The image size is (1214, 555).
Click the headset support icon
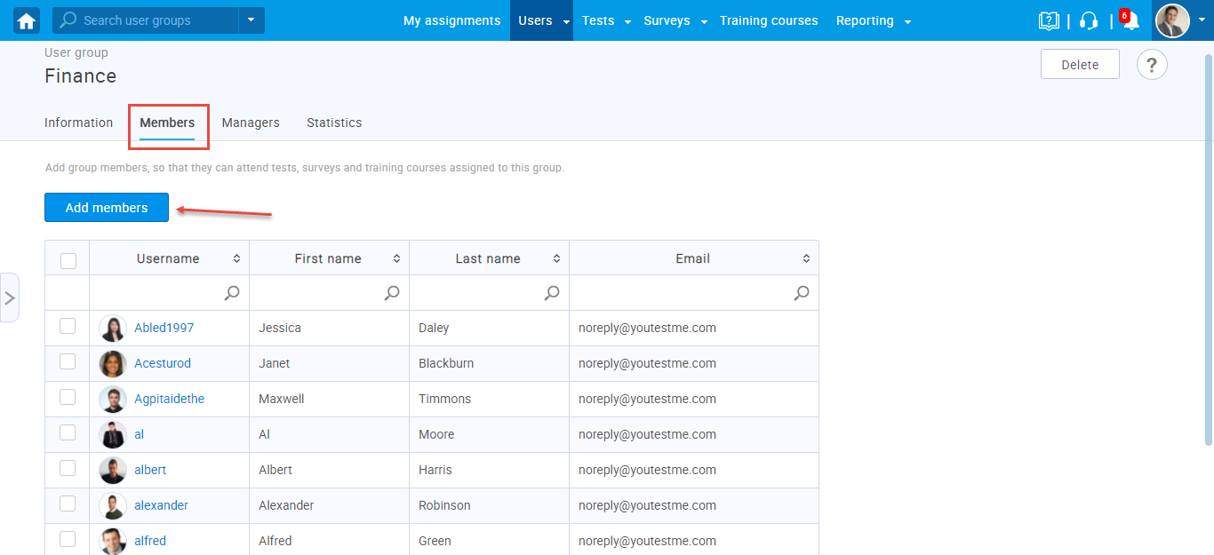pos(1089,21)
